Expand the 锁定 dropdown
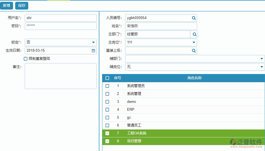This screenshot has width=265, height=151. (x=93, y=42)
